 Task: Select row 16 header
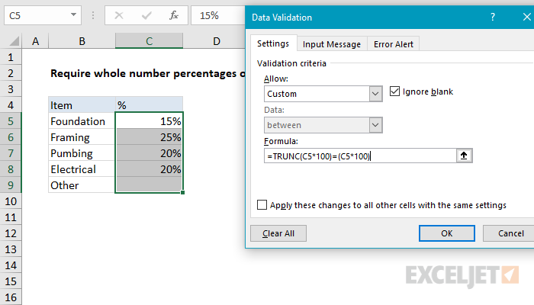coord(11,297)
